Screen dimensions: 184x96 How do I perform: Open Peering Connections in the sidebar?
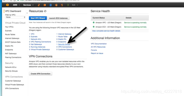pos(13,57)
